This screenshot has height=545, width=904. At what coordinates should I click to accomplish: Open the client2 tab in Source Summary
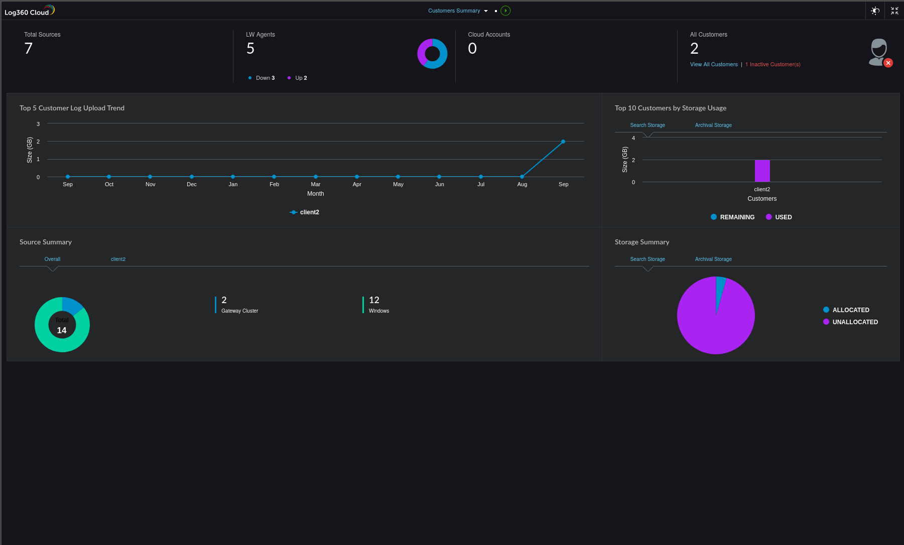pyautogui.click(x=118, y=259)
